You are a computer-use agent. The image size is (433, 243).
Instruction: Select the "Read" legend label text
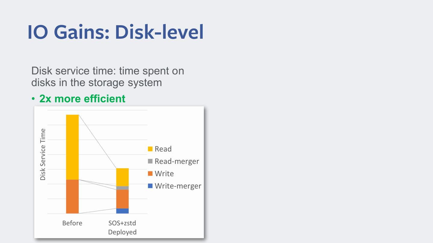[163, 149]
